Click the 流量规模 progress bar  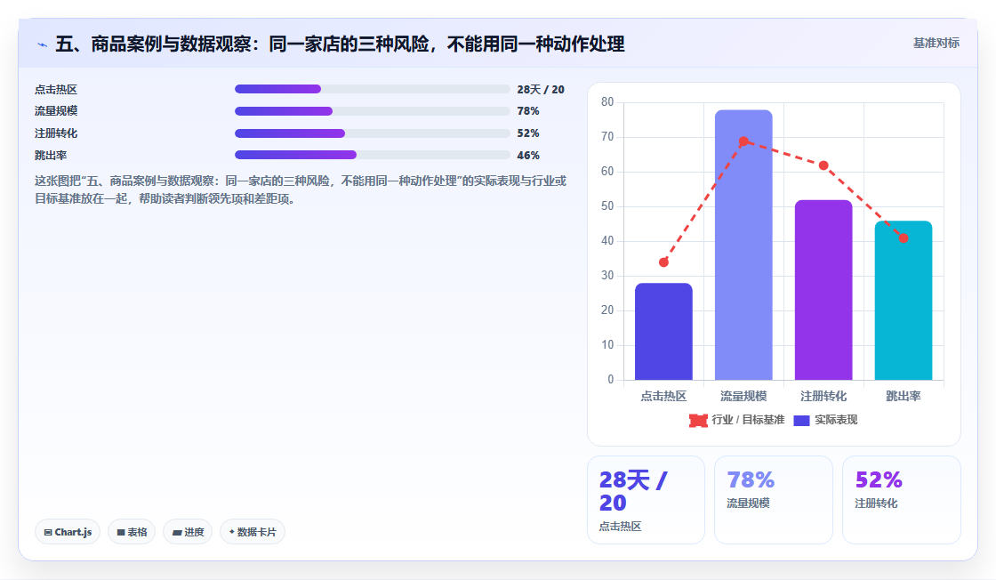(x=373, y=111)
